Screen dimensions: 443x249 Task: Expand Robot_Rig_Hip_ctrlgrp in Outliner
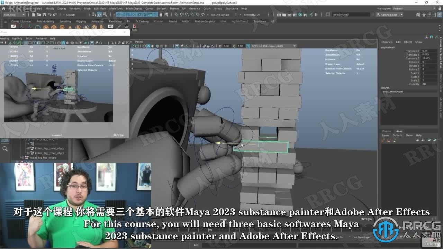pyautogui.click(x=22, y=158)
